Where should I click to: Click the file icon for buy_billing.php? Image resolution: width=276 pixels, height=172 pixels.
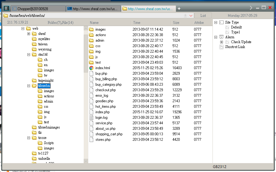point(91,79)
